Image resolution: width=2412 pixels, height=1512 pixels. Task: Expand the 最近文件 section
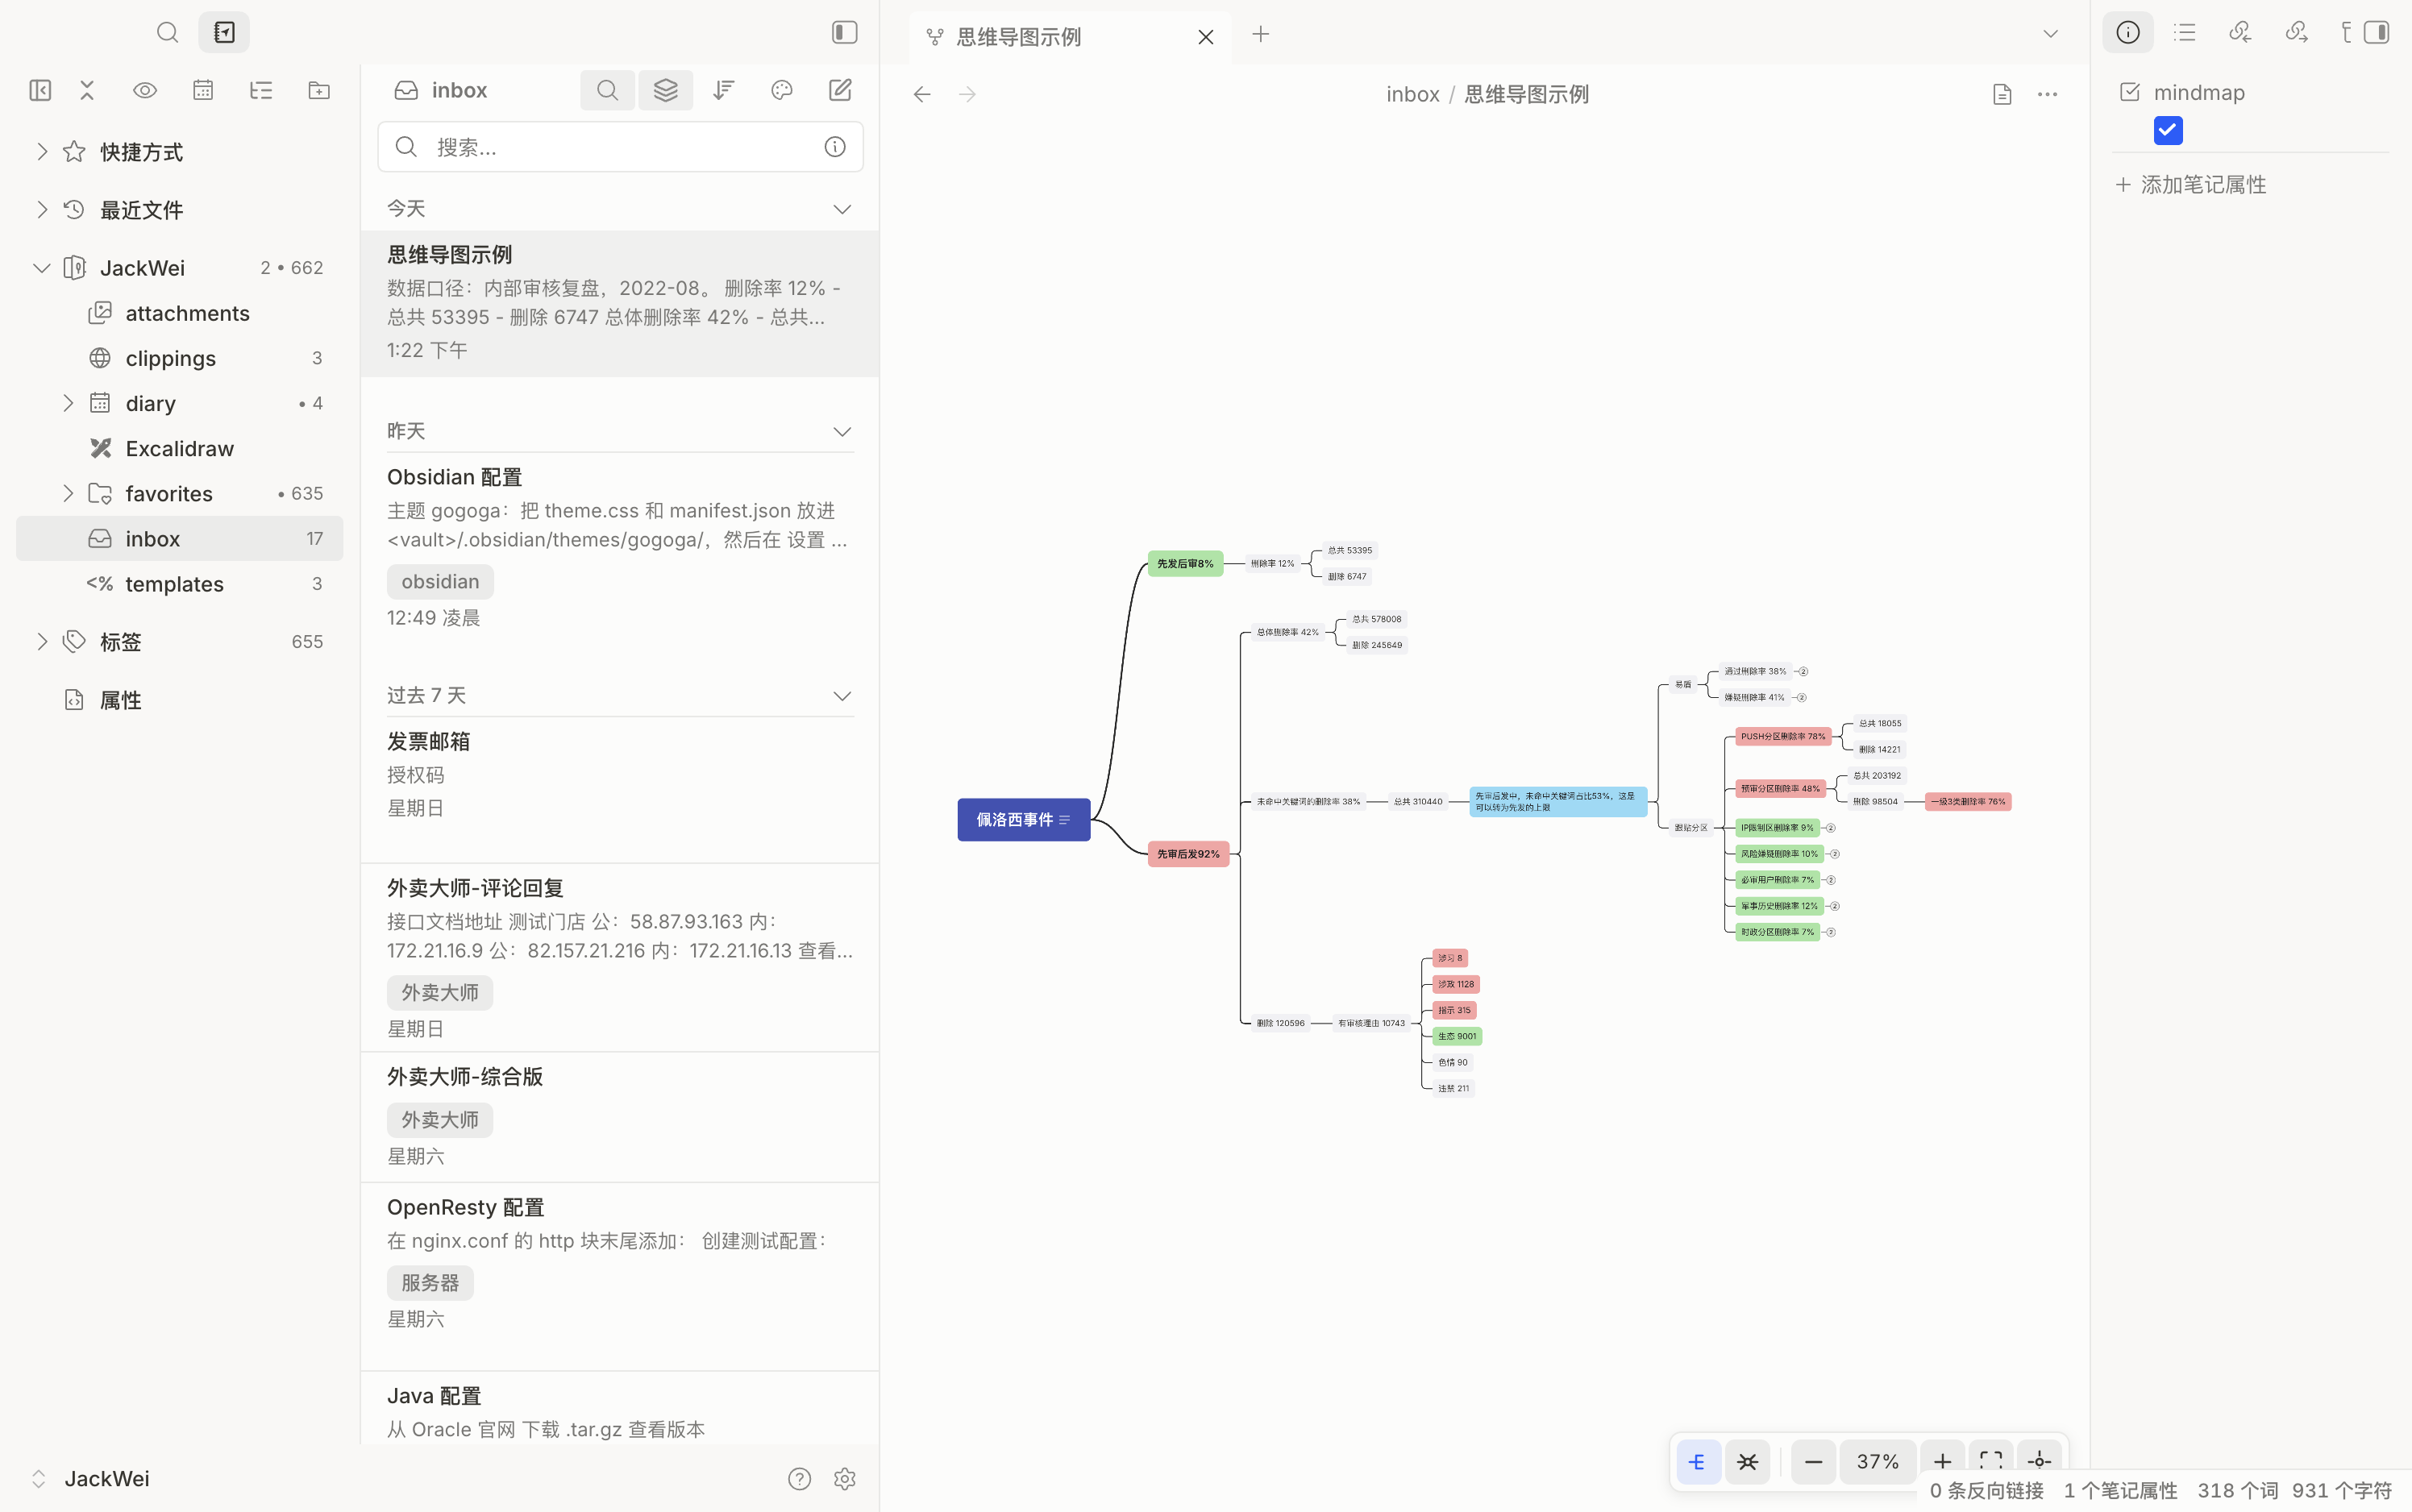[x=42, y=210]
